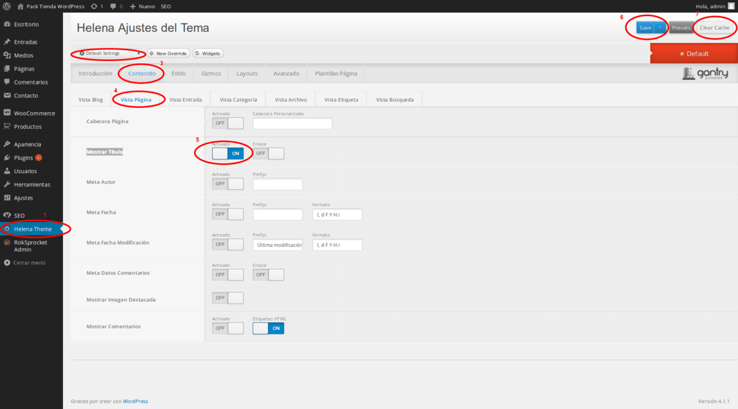Click the Widgets button
The height and width of the screenshot is (409, 738).
click(208, 53)
